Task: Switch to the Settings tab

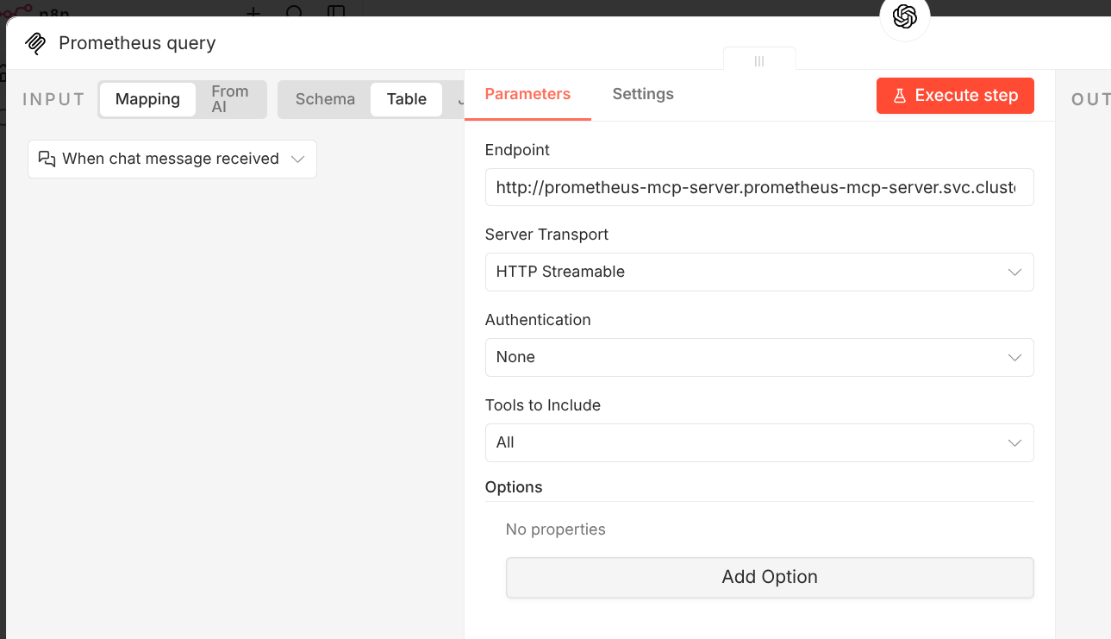Action: point(643,94)
